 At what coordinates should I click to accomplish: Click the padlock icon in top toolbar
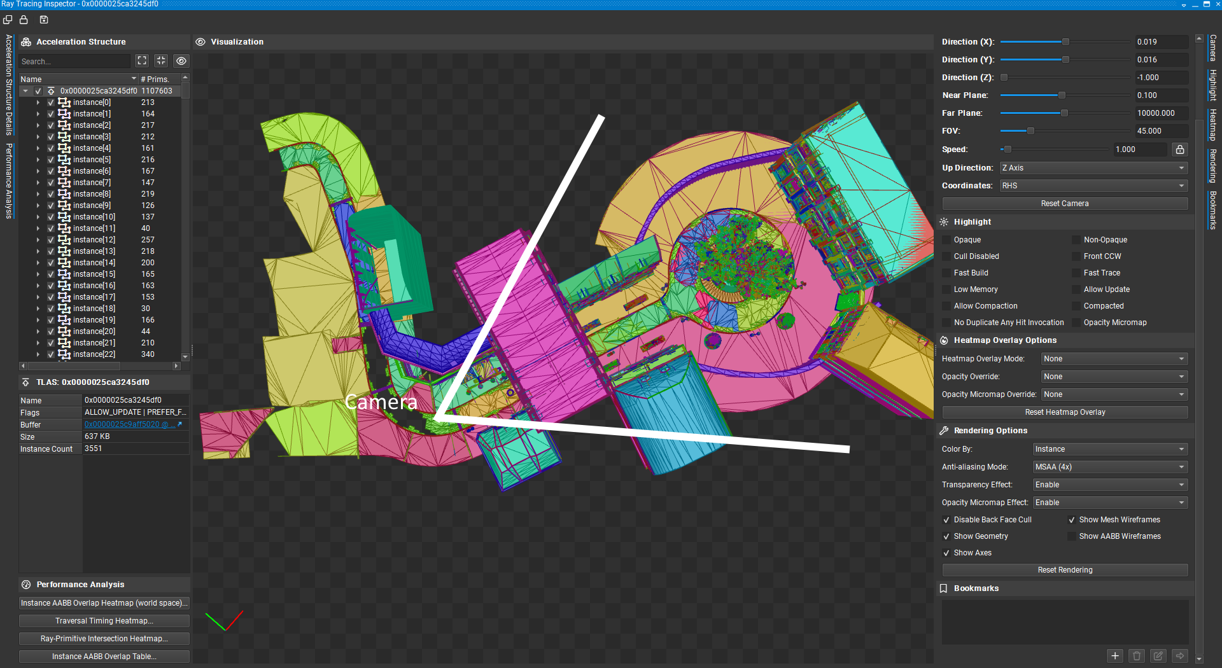24,20
